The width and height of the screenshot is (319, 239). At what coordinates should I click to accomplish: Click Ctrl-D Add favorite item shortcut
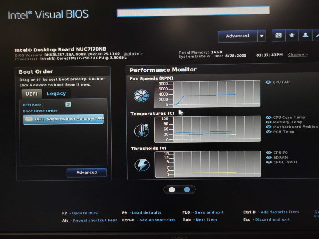click(x=271, y=212)
